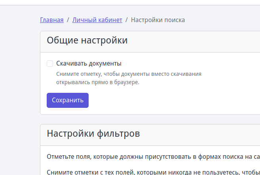The height and width of the screenshot is (175, 260).
Task: Click the slash separator after "Личный кабинет"
Action: coord(127,20)
